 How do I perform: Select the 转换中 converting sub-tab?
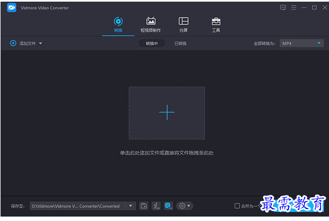[152, 43]
